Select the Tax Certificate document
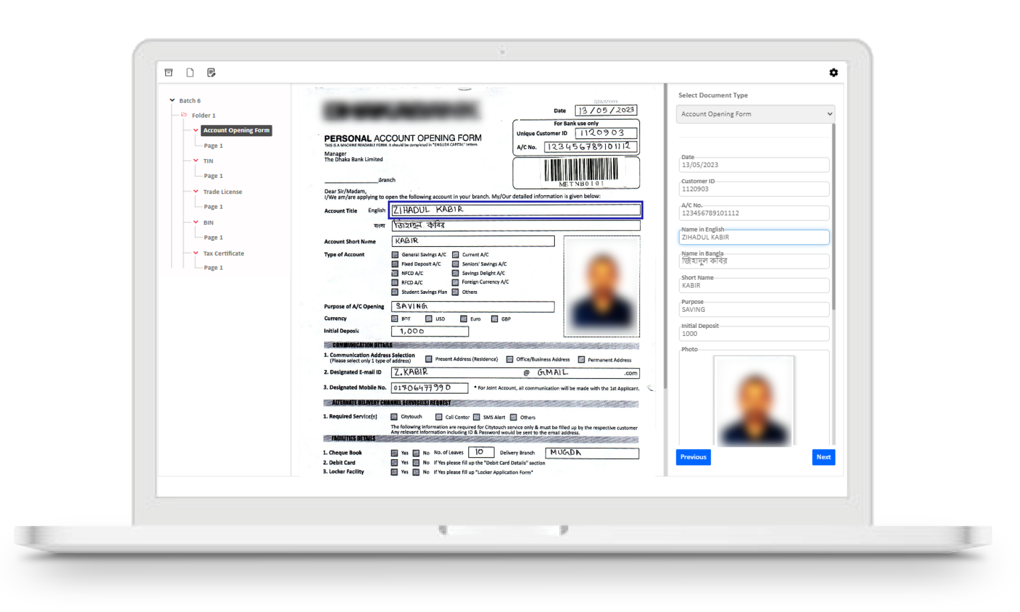The height and width of the screenshot is (612, 1020). click(223, 254)
